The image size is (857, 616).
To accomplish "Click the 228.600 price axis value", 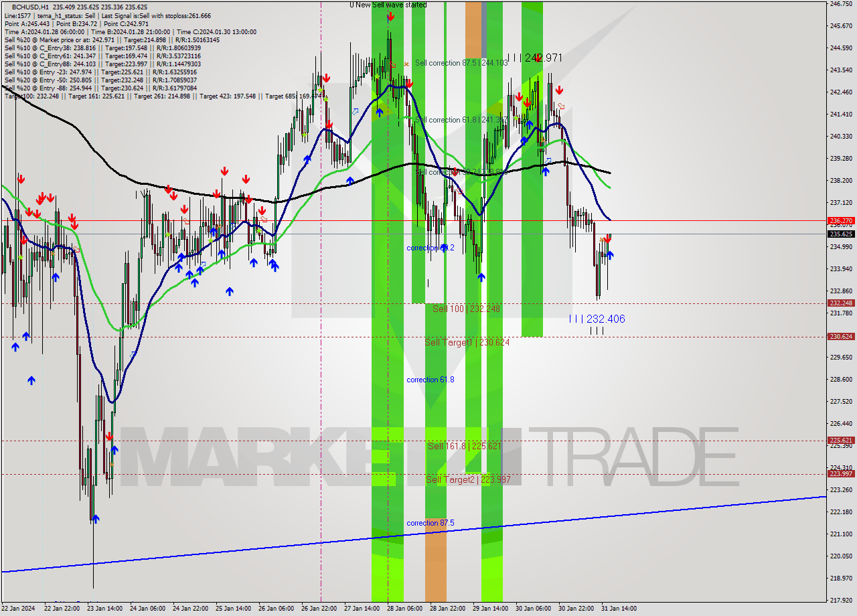I will coord(841,379).
